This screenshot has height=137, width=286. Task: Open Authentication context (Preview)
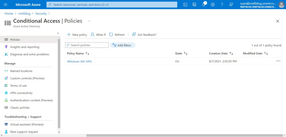coord(29,100)
